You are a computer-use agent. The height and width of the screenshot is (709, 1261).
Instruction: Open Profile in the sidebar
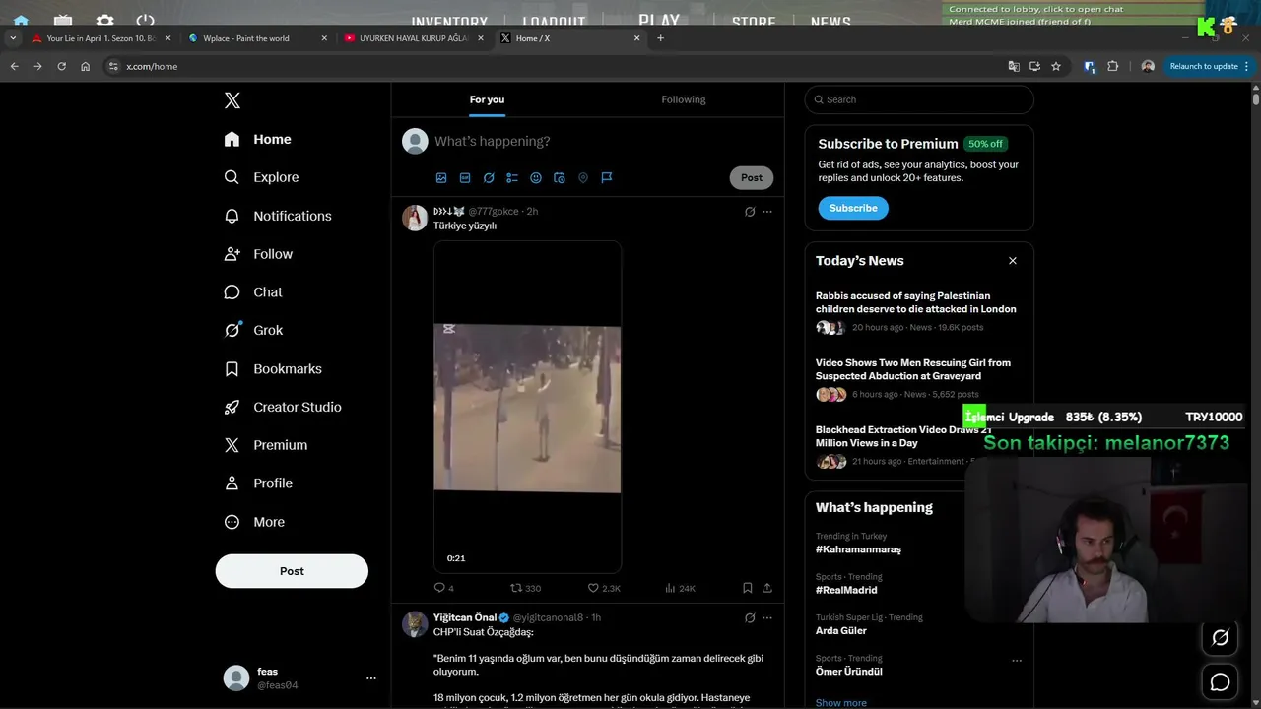[258, 483]
